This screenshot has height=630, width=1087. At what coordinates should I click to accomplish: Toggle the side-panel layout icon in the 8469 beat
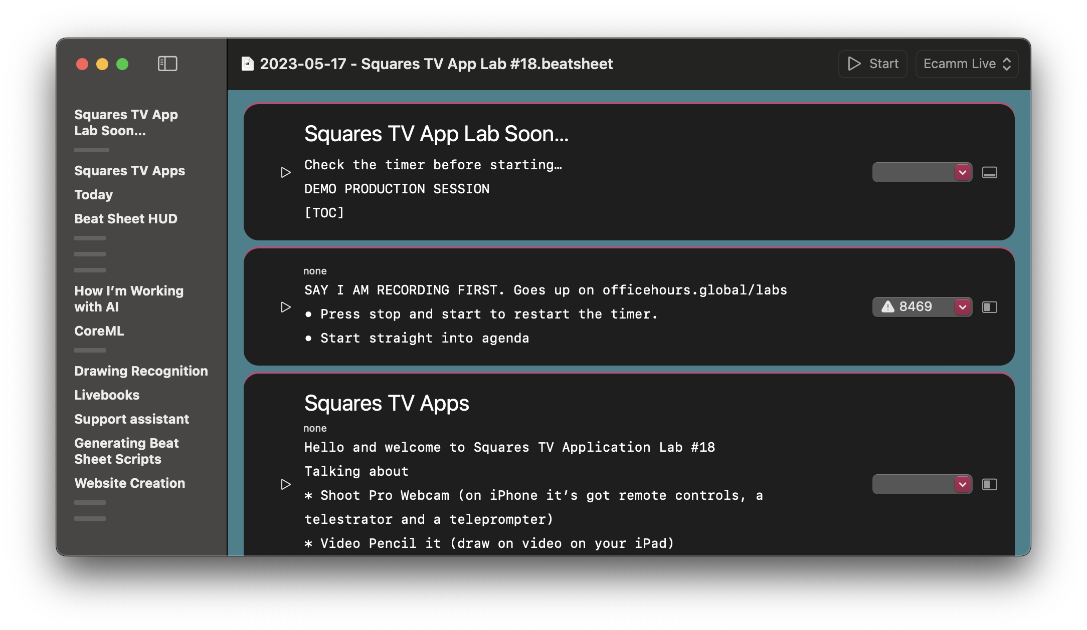pyautogui.click(x=989, y=307)
